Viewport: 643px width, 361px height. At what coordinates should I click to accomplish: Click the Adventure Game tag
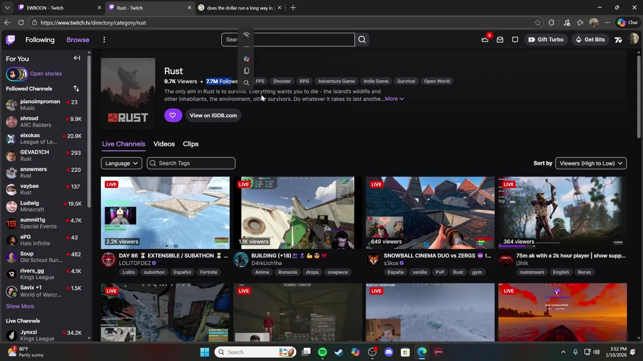tap(337, 81)
